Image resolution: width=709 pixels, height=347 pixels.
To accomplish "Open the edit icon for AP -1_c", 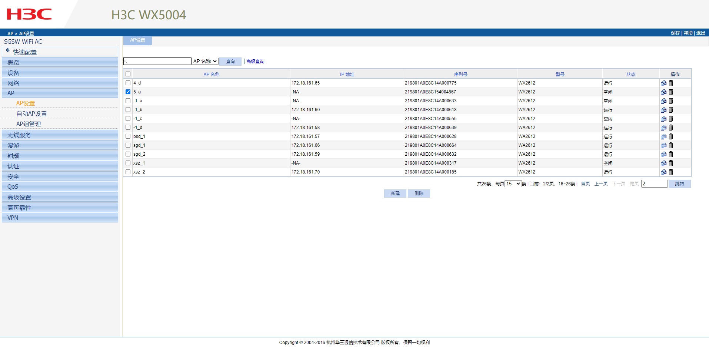I will 663,119.
